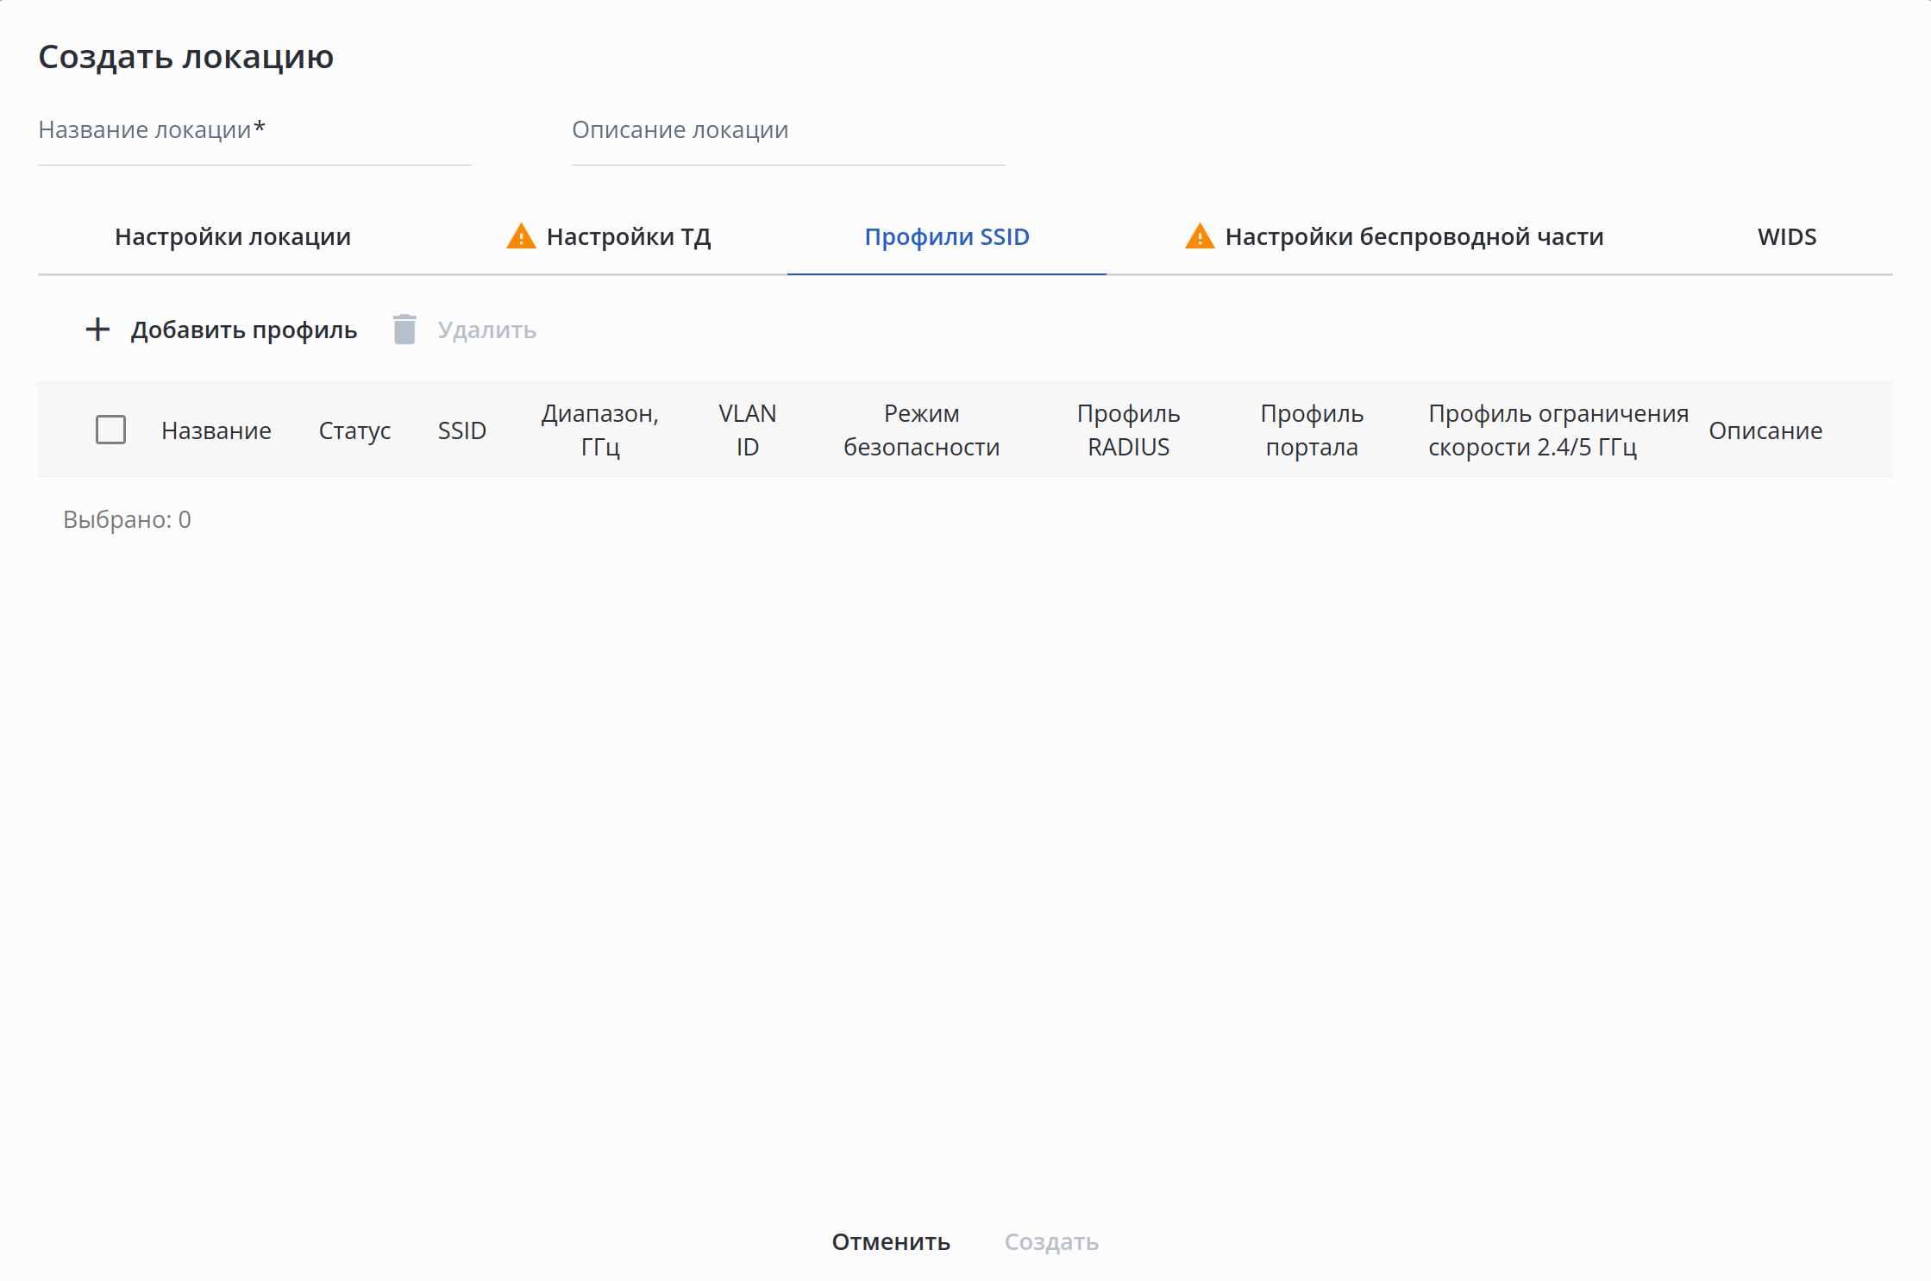
Task: Switch to the Настройки ТД tab
Action: (628, 237)
